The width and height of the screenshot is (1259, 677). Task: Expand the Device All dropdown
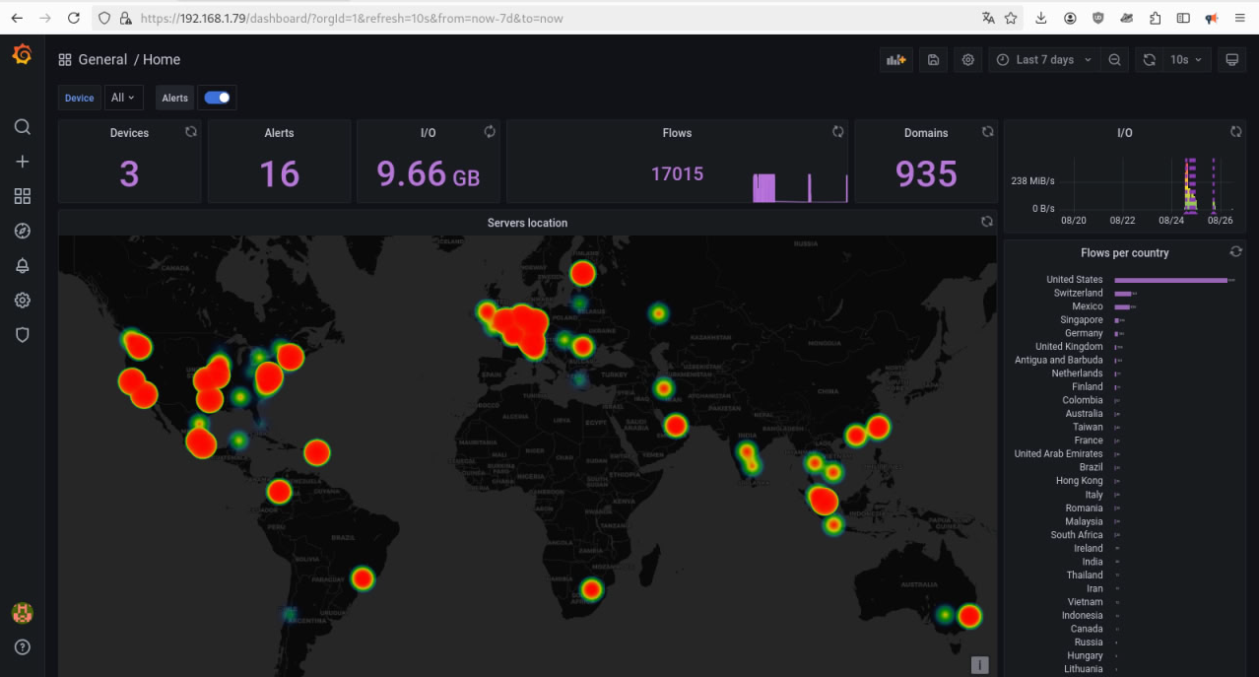[124, 98]
